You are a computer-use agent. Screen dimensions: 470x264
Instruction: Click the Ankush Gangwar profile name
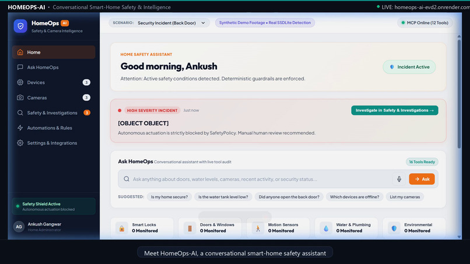tap(44, 224)
